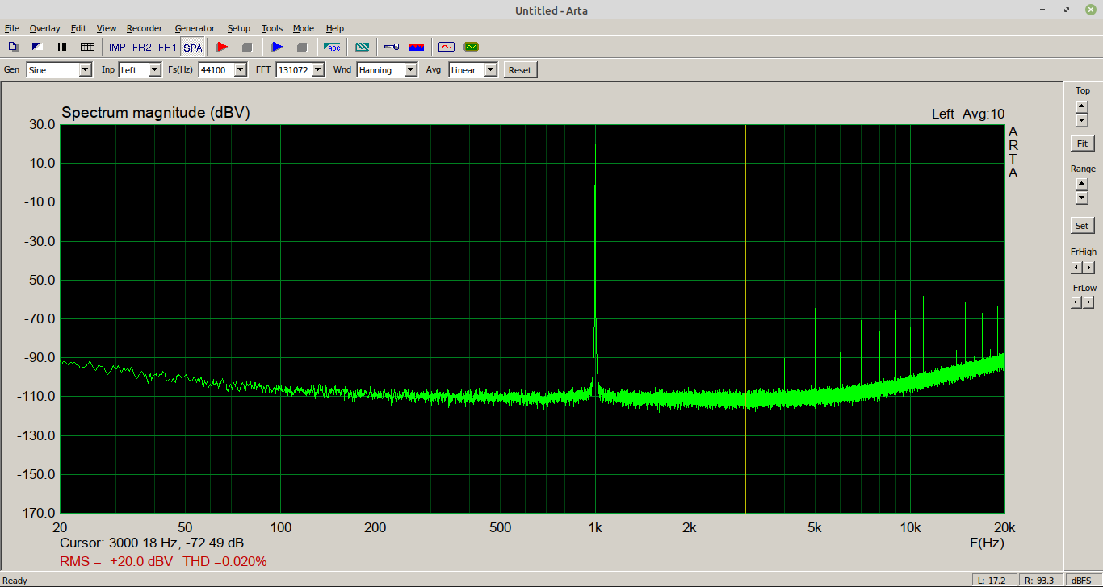Click the blue cable/probe calibration icon
1103x587 pixels.
392,47
